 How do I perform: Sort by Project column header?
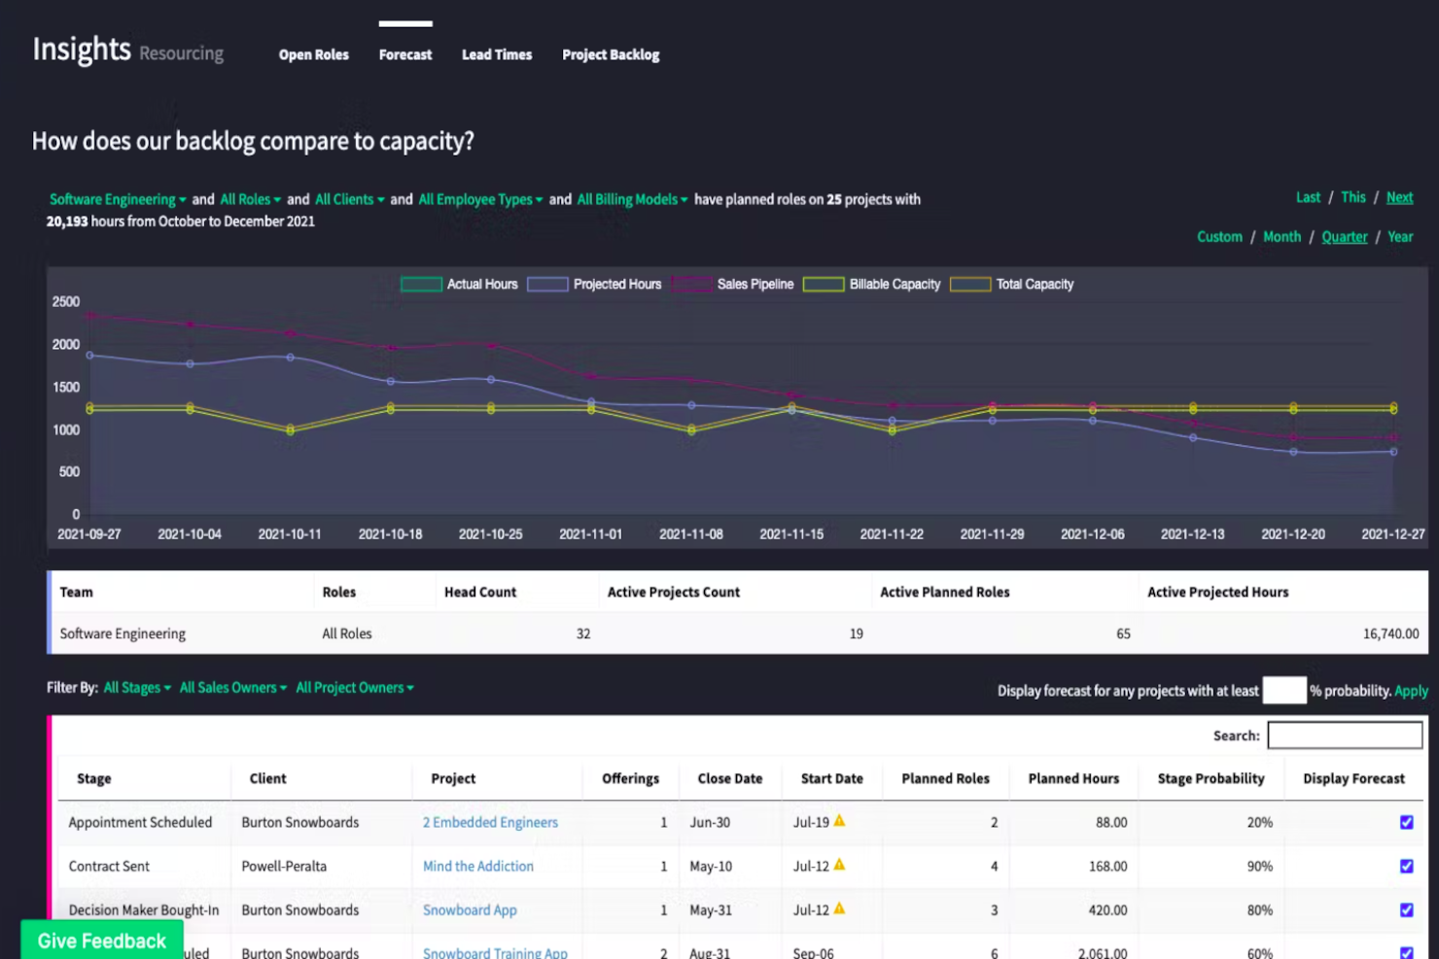pos(453,778)
